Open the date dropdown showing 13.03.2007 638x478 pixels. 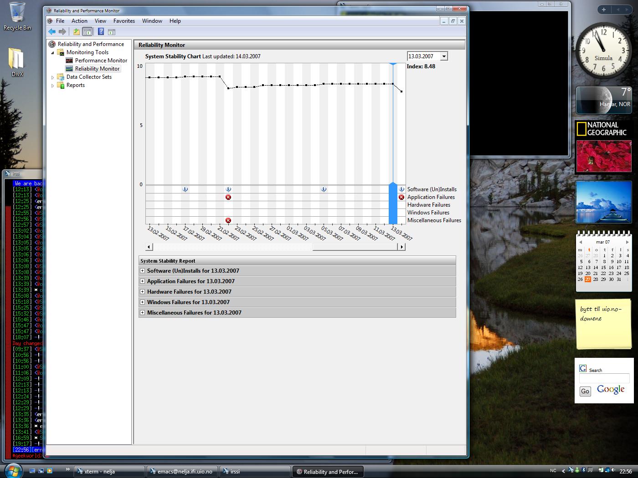444,56
